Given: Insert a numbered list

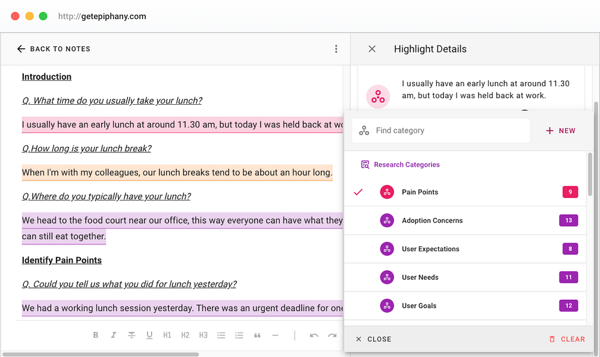Looking at the screenshot, I should (x=239, y=335).
